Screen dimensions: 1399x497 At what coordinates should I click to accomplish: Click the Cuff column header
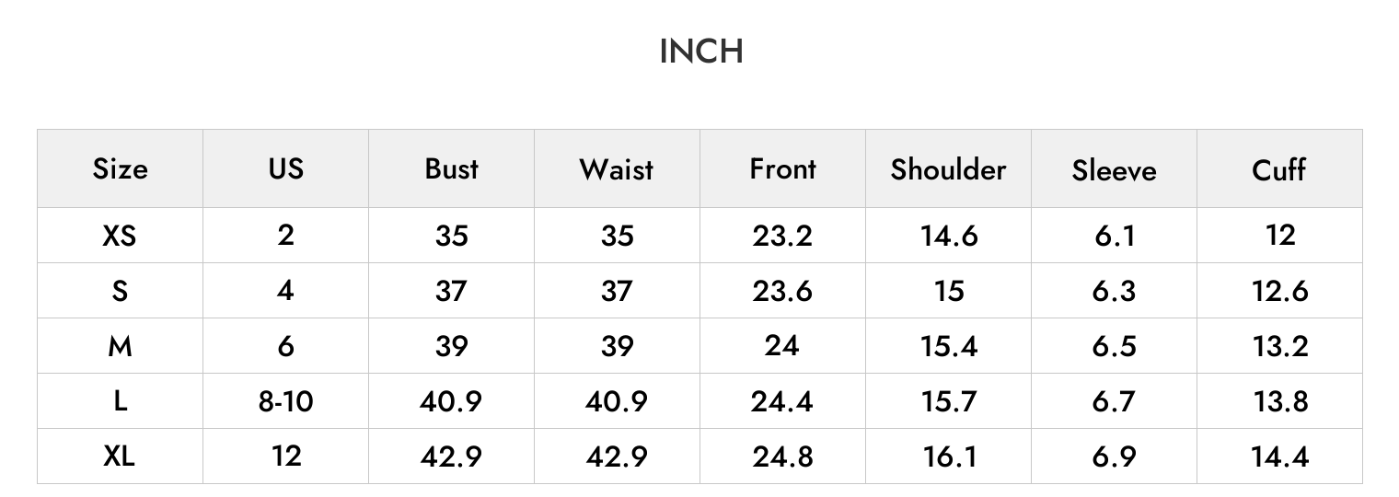pos(1279,168)
